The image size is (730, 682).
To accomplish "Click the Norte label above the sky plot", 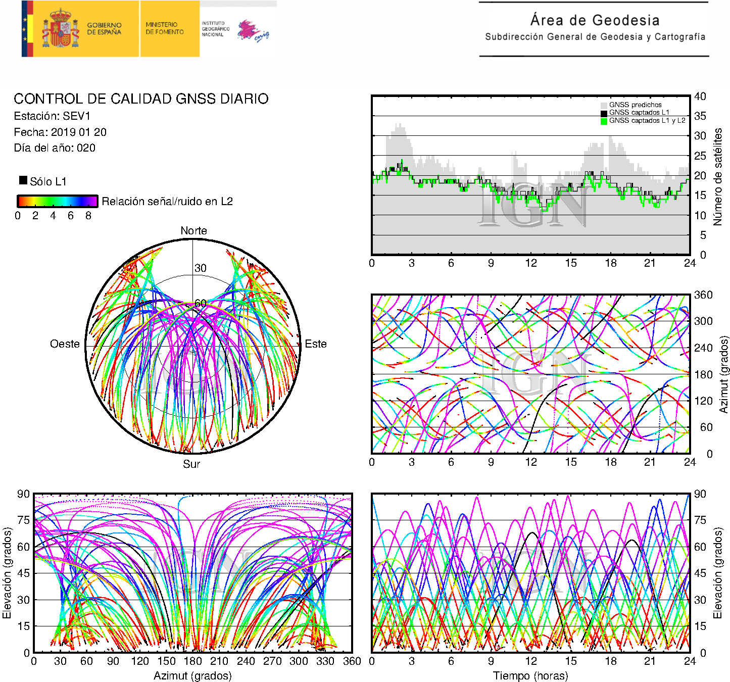I will click(x=193, y=231).
